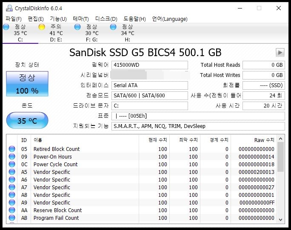This screenshot has height=230, width=291.
Task: Click status orb of Program Fail Count row
Action: pyautogui.click(x=12, y=218)
